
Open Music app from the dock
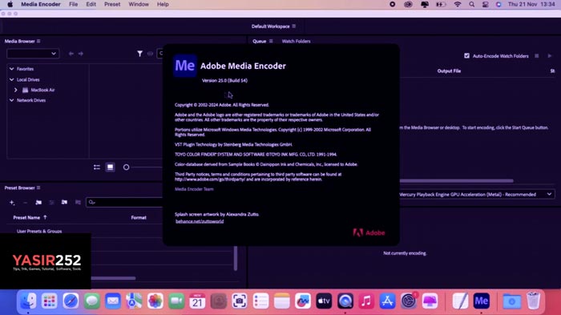366,301
